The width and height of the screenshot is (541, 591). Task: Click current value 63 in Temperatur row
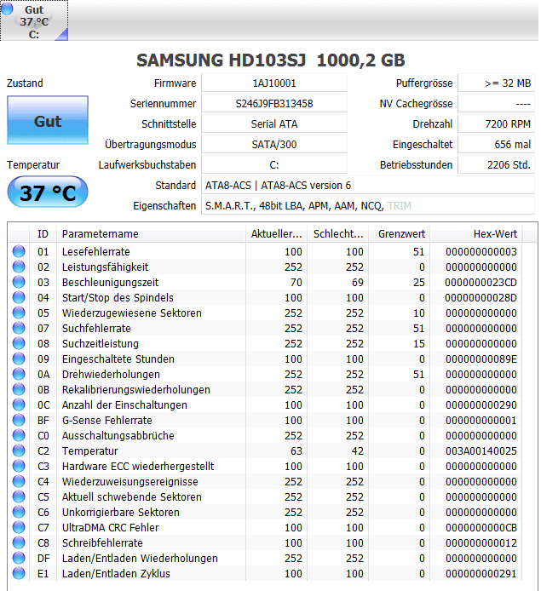(x=296, y=450)
